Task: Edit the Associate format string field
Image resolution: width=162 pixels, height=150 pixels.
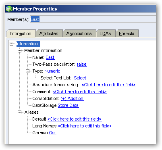Action: coord(109,85)
